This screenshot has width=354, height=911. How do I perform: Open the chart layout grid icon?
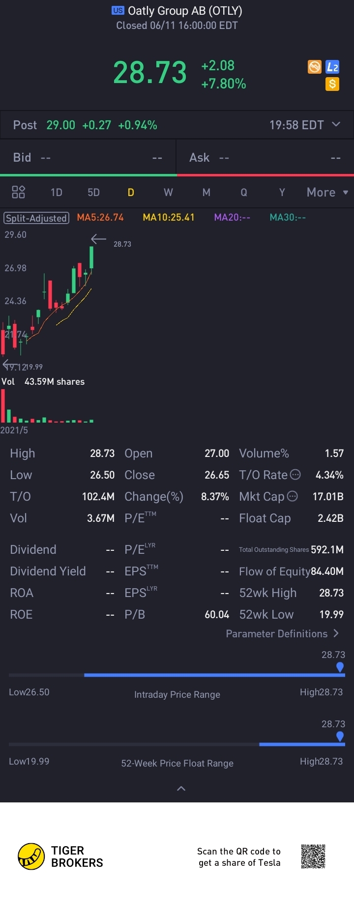point(18,192)
